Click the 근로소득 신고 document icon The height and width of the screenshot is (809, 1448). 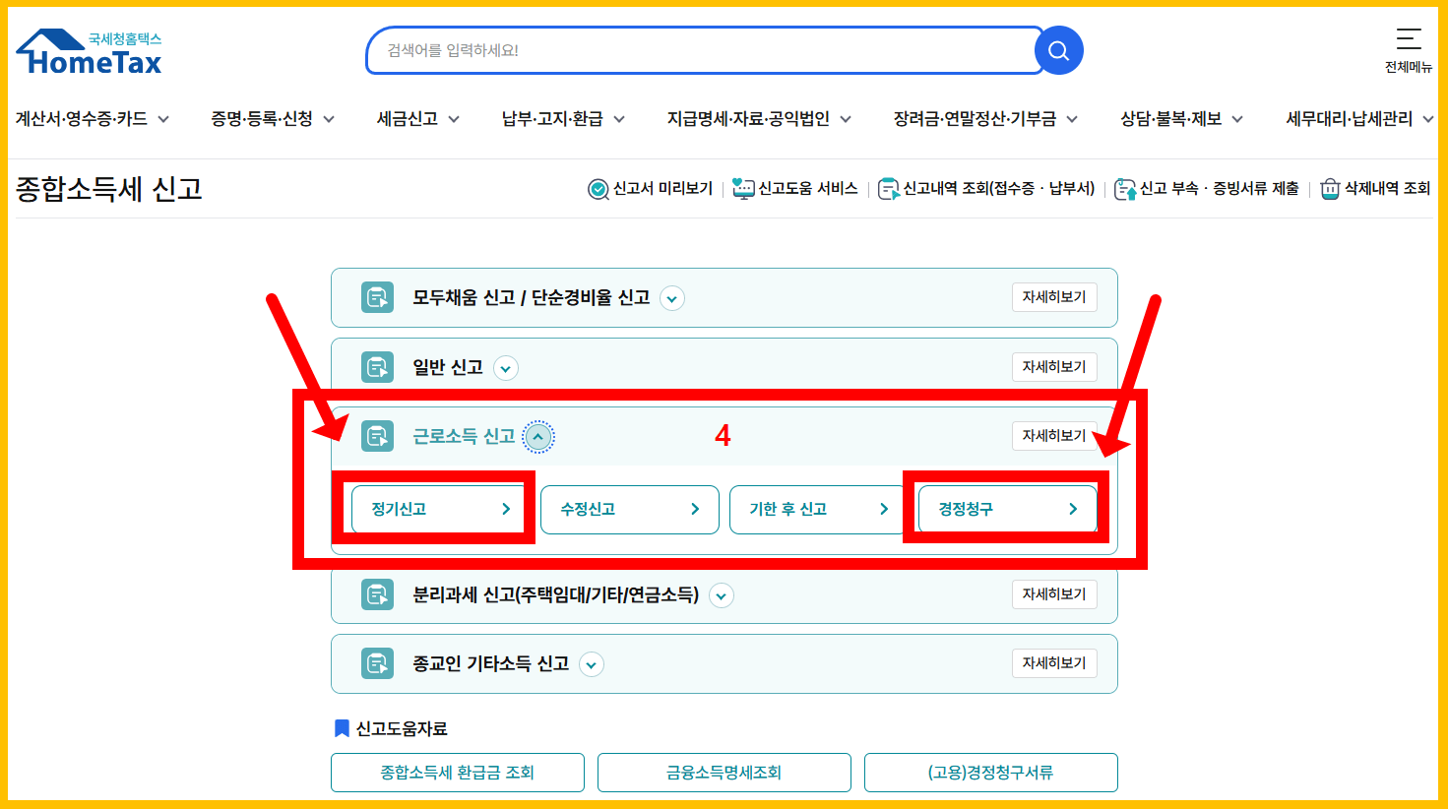pyautogui.click(x=375, y=436)
